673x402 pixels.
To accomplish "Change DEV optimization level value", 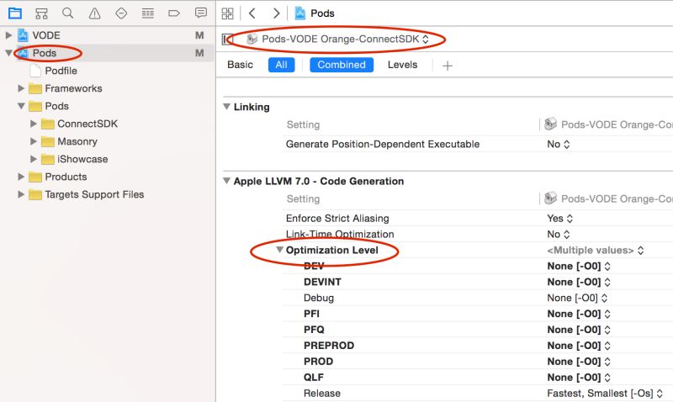I will pos(579,266).
